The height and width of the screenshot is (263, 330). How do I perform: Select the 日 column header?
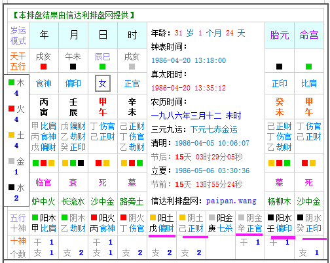pos(103,35)
